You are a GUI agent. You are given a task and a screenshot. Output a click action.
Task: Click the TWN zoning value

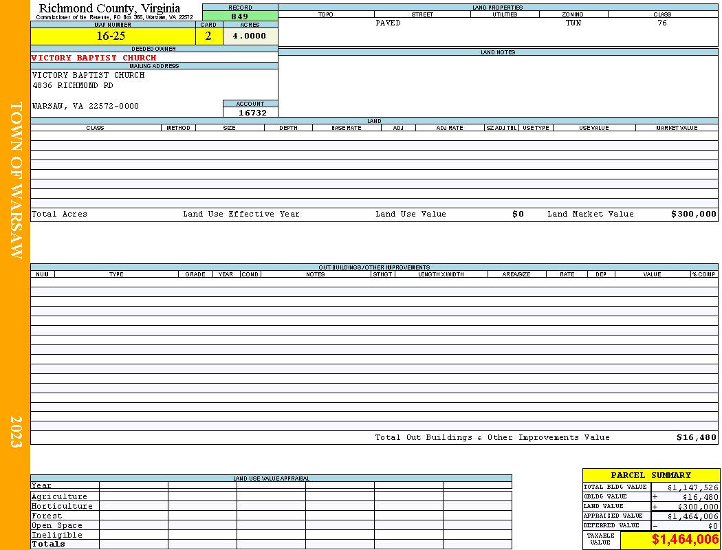coord(573,23)
